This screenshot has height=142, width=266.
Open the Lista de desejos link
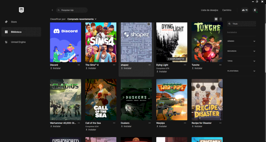pyautogui.click(x=209, y=10)
